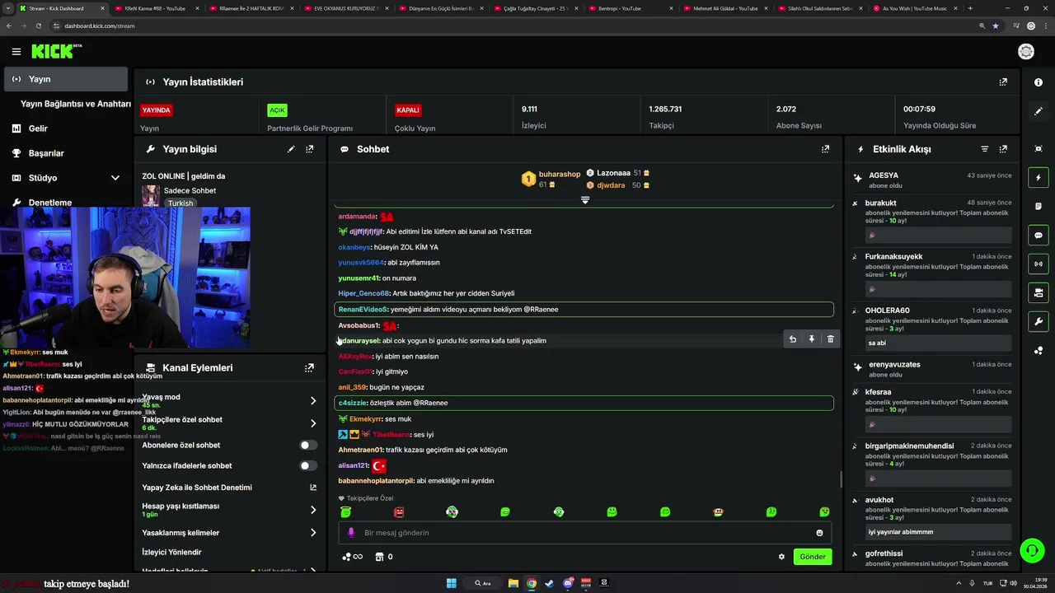Delete danuraysel's chat message
Viewport: 1055px width, 593px height.
pyautogui.click(x=830, y=339)
